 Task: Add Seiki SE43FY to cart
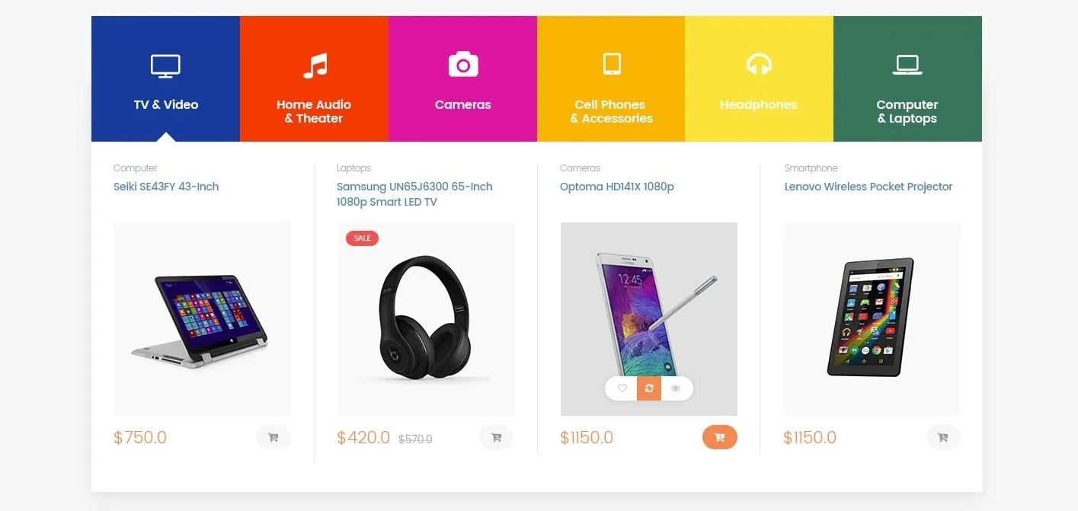(273, 437)
